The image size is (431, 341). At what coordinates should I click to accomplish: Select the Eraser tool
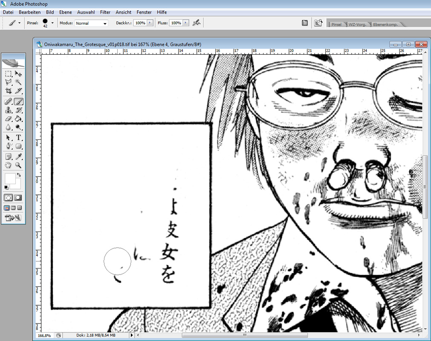(x=8, y=118)
